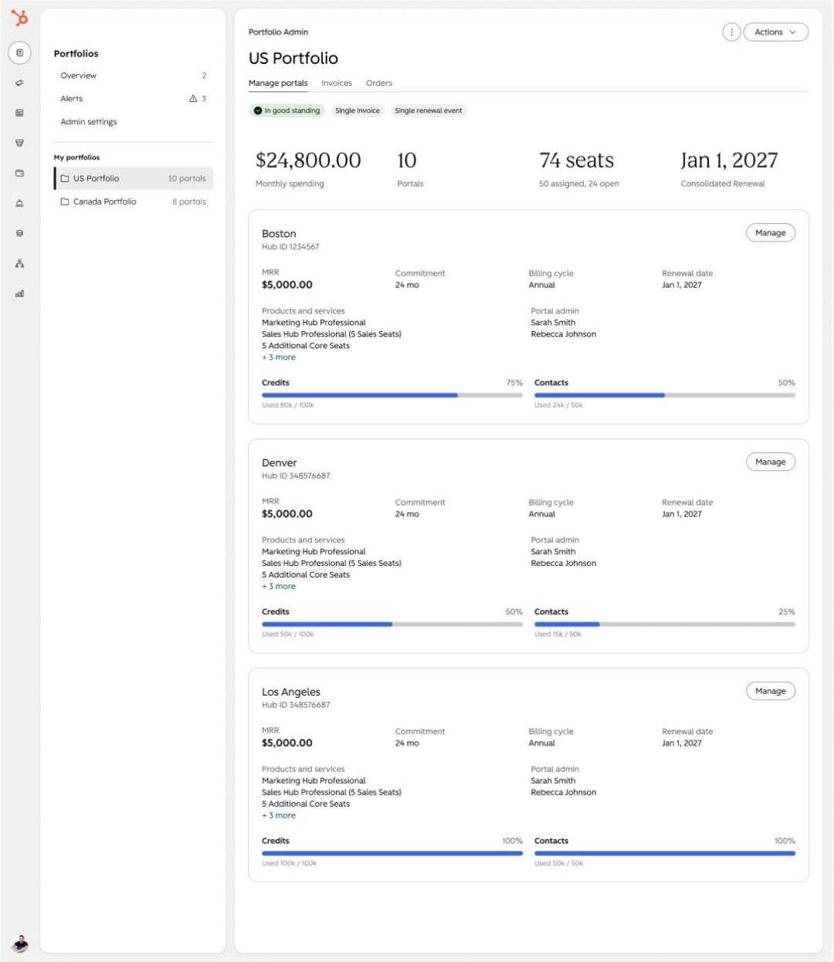Open Admin settings in sidebar

tap(134, 122)
